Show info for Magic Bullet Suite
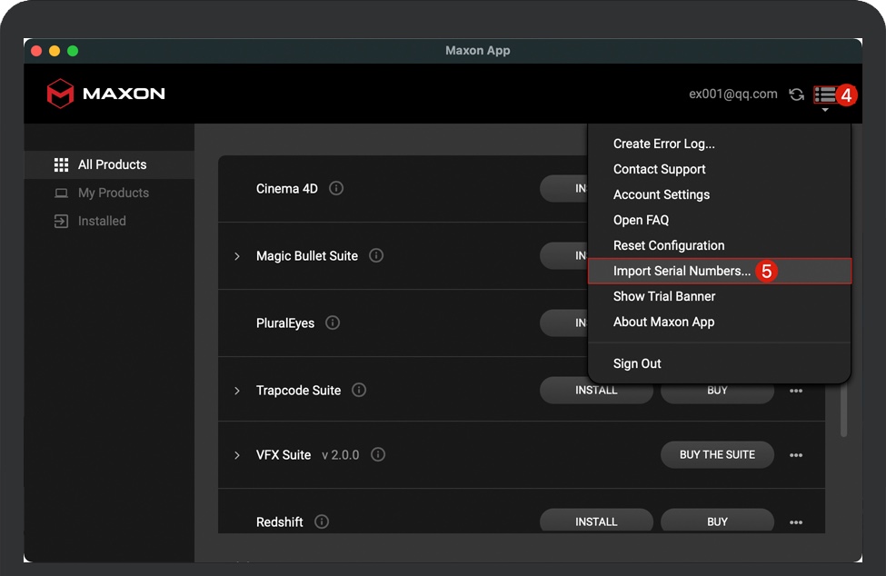 [x=376, y=256]
